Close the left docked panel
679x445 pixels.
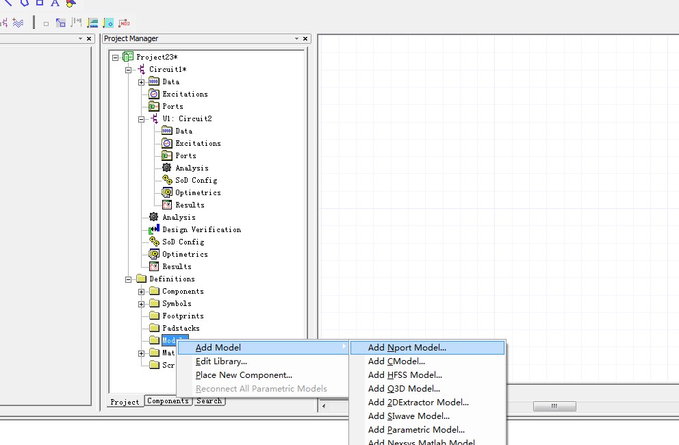tap(89, 38)
